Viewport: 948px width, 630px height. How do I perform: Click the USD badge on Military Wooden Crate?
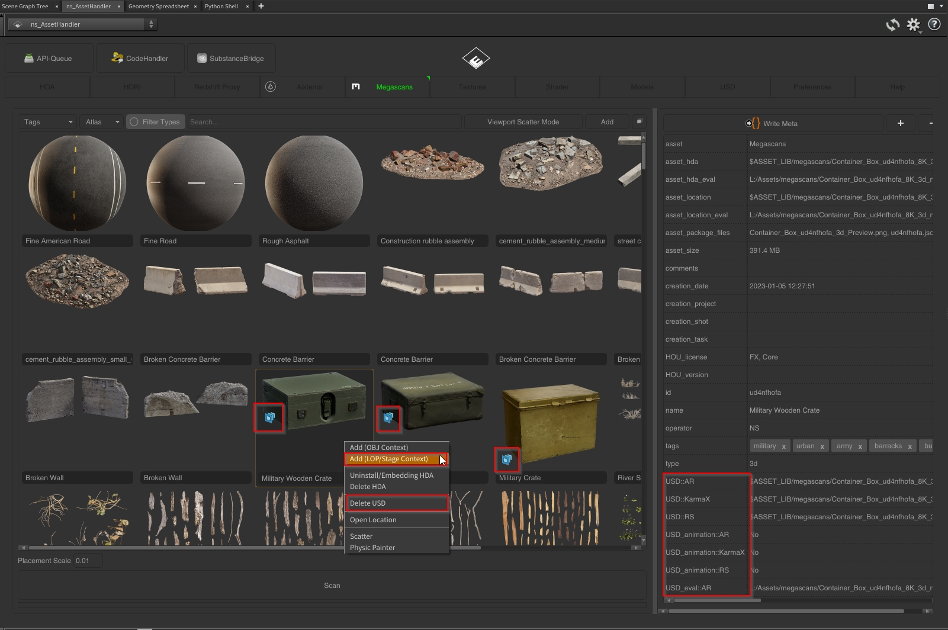(269, 417)
